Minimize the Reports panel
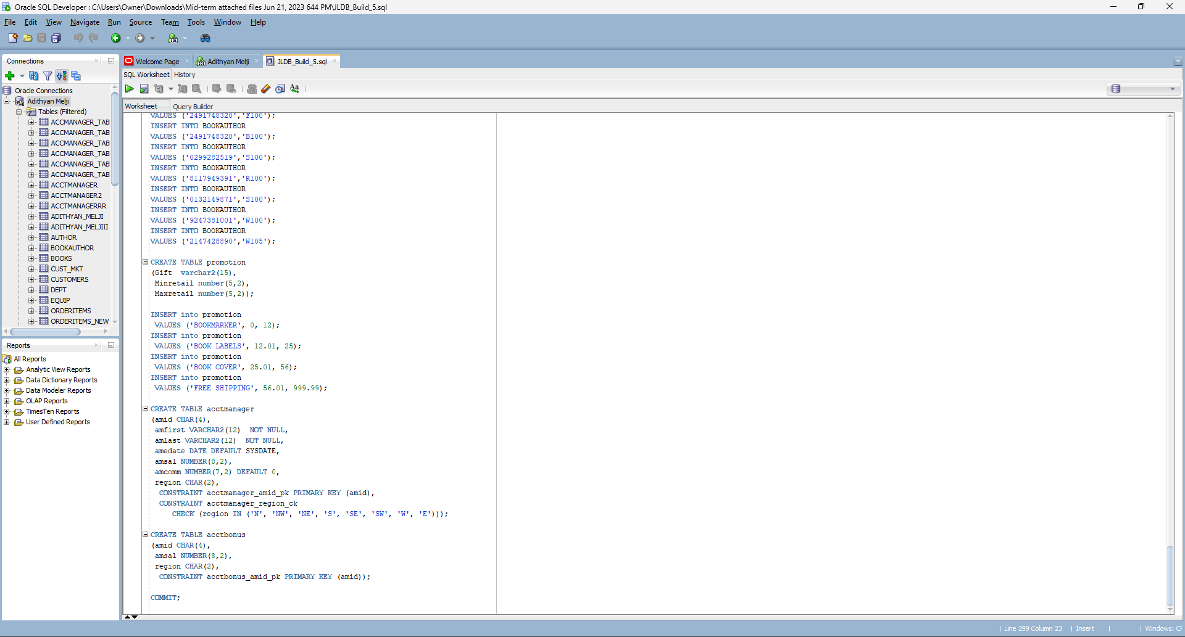Image resolution: width=1185 pixels, height=637 pixels. pos(111,345)
